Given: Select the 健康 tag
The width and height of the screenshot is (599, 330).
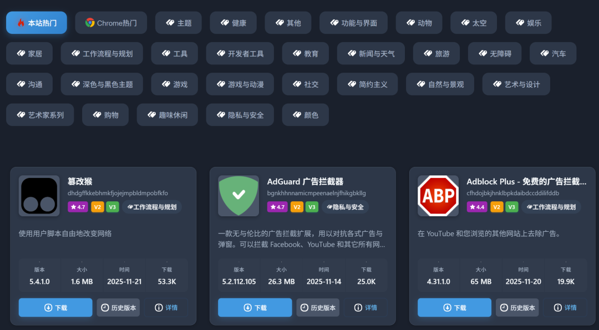Looking at the screenshot, I should coord(233,23).
